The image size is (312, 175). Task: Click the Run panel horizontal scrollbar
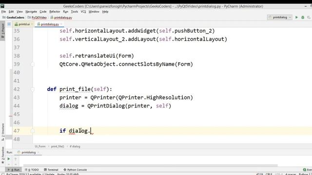pyautogui.click(x=151, y=165)
